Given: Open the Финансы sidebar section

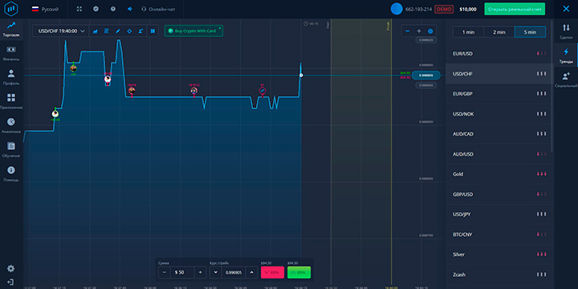Looking at the screenshot, I should (11, 54).
